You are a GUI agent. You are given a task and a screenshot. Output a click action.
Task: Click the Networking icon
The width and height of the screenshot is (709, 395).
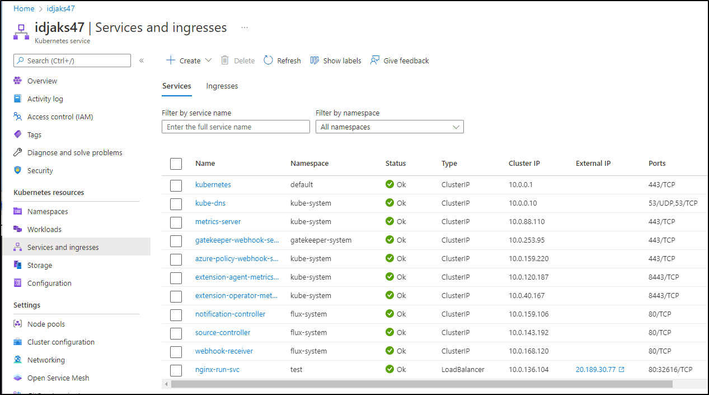tap(18, 360)
